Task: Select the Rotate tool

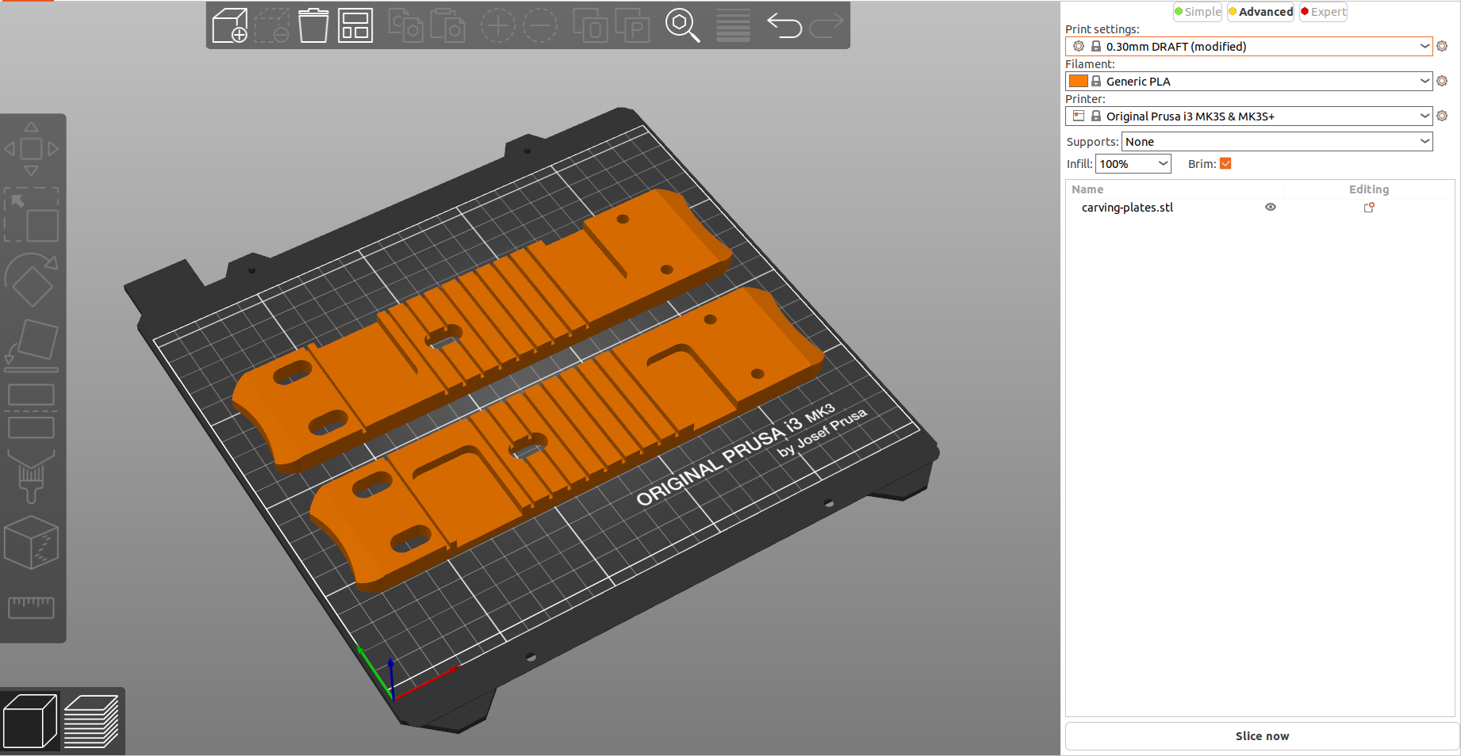Action: tap(31, 280)
